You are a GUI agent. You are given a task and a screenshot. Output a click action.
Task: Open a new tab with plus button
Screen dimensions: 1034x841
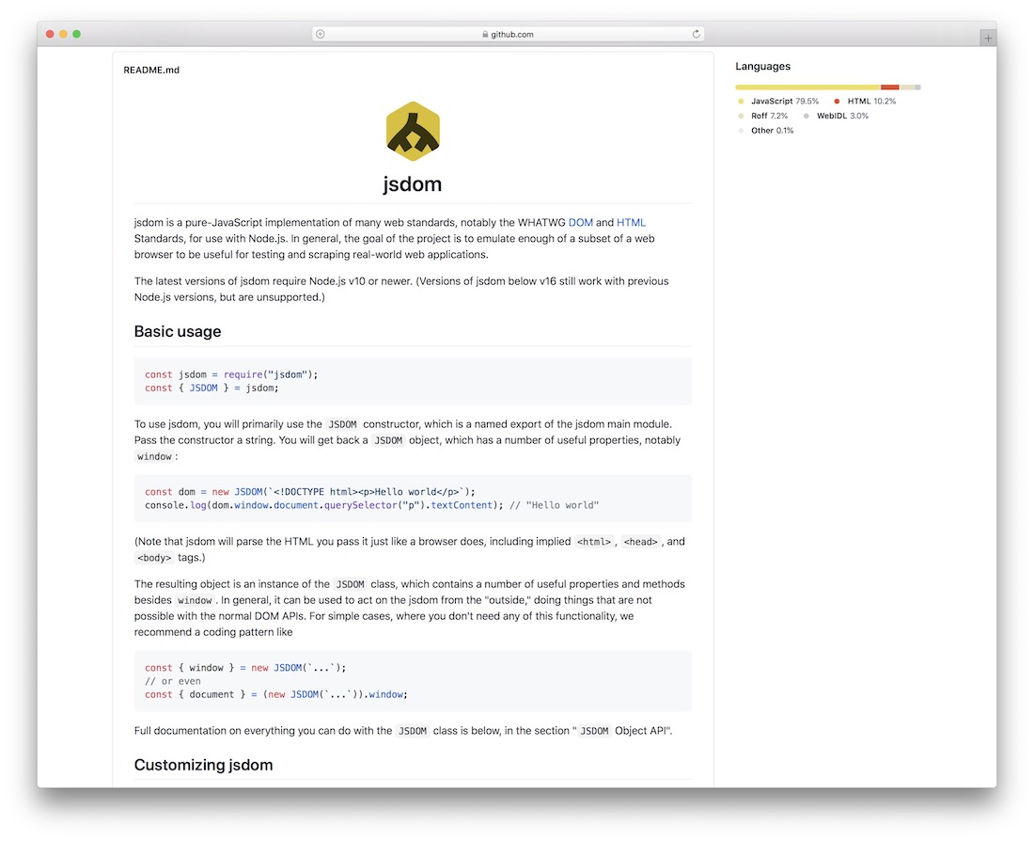point(987,39)
